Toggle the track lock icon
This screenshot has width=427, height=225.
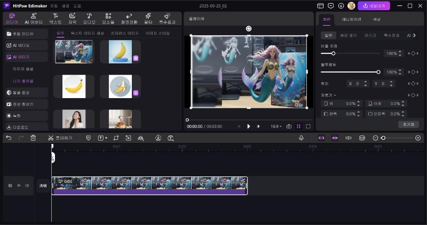pyautogui.click(x=10, y=186)
